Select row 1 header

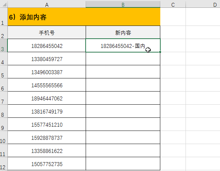[4, 17]
